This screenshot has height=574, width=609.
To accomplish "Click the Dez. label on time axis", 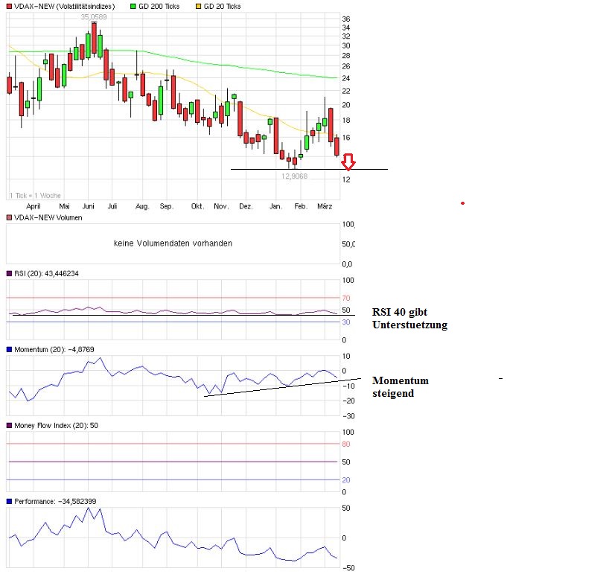I will click(246, 206).
